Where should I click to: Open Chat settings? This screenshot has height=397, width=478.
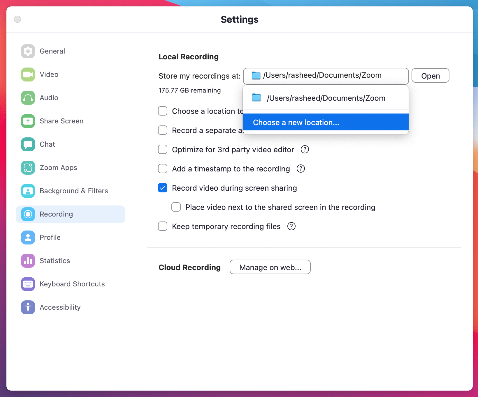47,144
